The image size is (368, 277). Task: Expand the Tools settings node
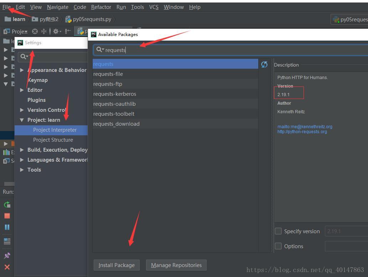point(22,170)
